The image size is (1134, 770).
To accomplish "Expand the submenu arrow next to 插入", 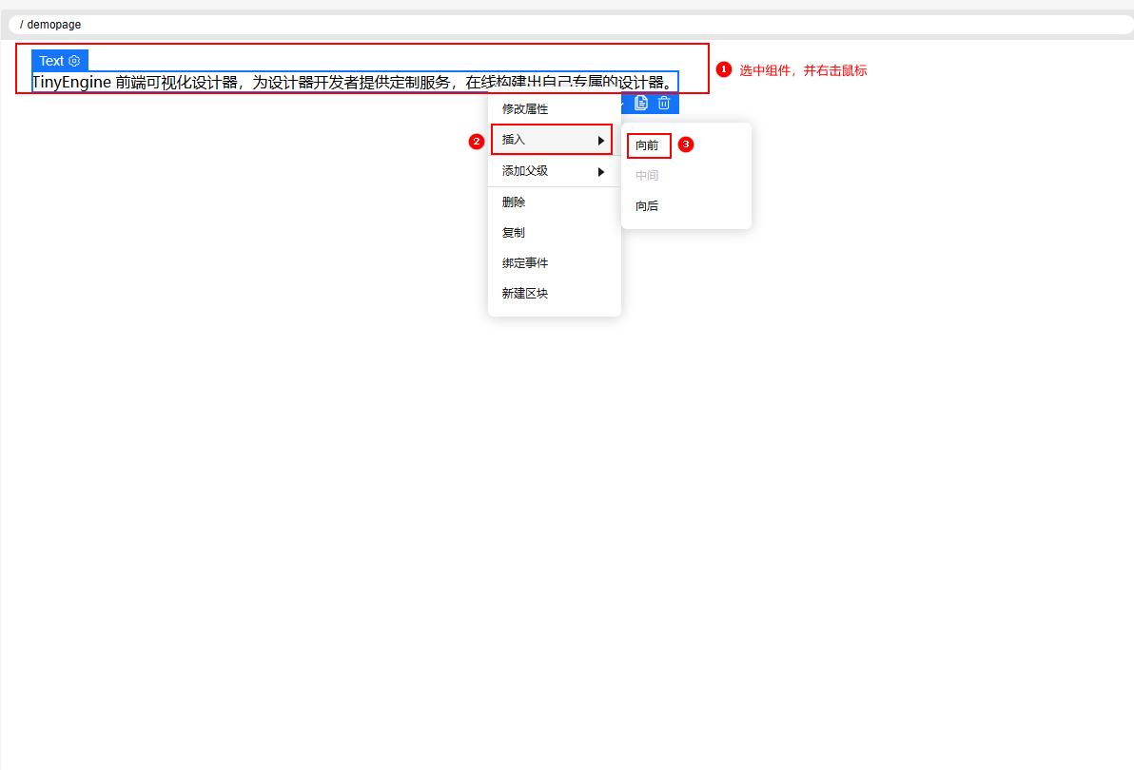I will pyautogui.click(x=601, y=141).
